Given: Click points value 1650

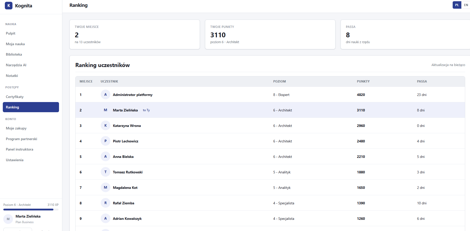Looking at the screenshot, I should [361, 188].
